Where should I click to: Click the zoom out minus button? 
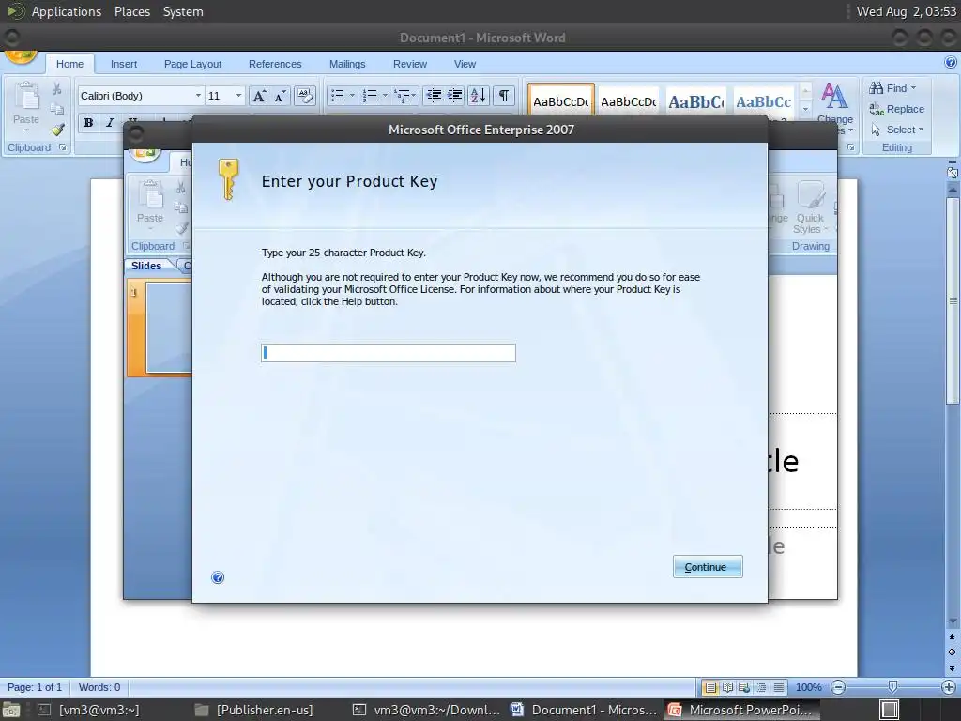838,687
